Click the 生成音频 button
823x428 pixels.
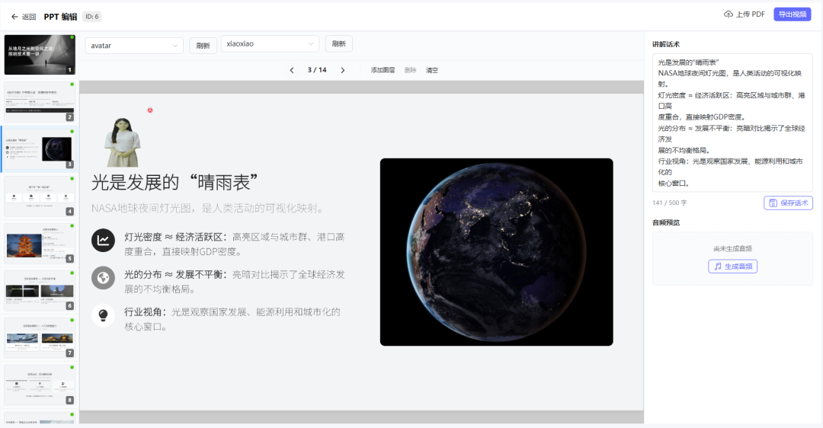tap(733, 267)
